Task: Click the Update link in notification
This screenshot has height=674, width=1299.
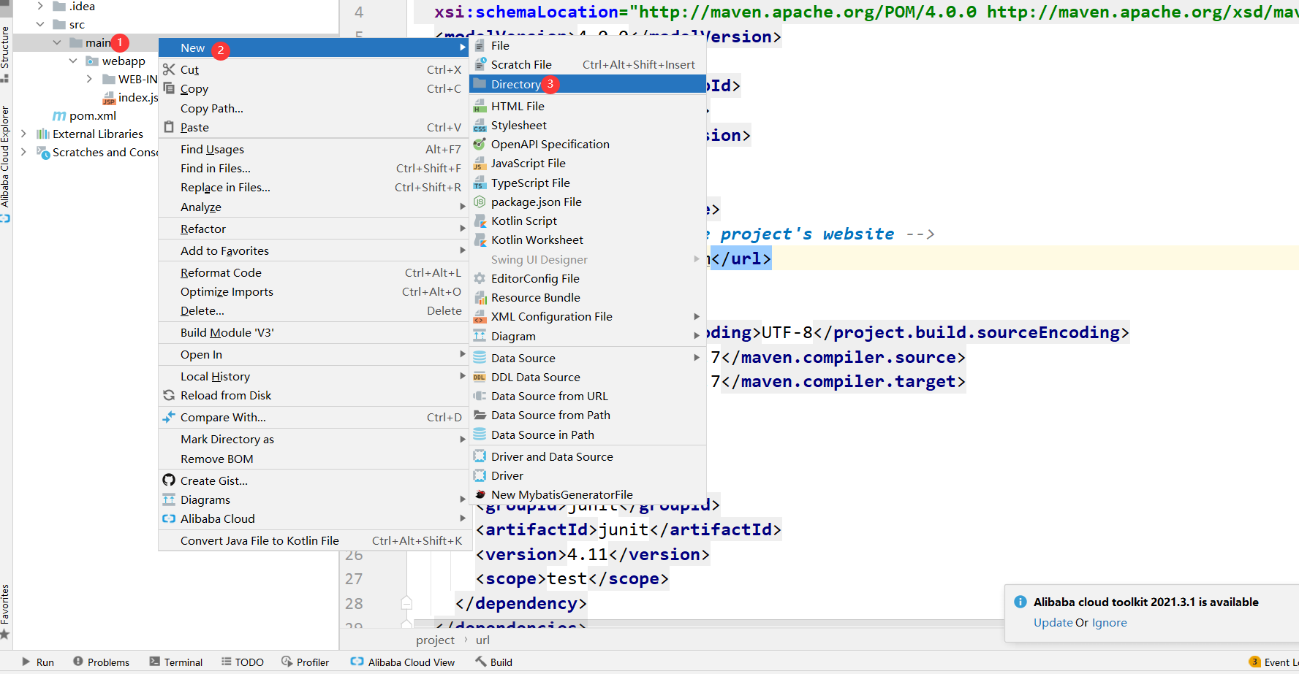Action: tap(1053, 623)
